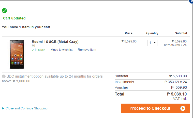Click the green checkmark success icon

(x=4, y=11)
